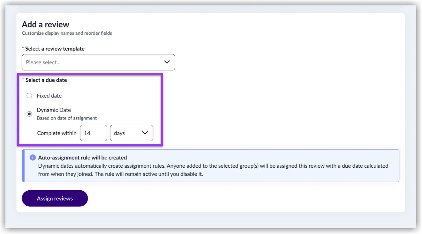Expand the 'days' unit dropdown

coord(131,133)
